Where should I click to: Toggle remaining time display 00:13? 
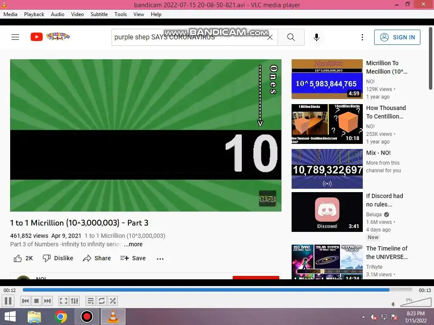pyautogui.click(x=425, y=290)
